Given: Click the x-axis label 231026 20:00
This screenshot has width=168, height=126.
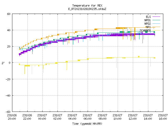Looking at the screenshot, I should coord(12,117).
